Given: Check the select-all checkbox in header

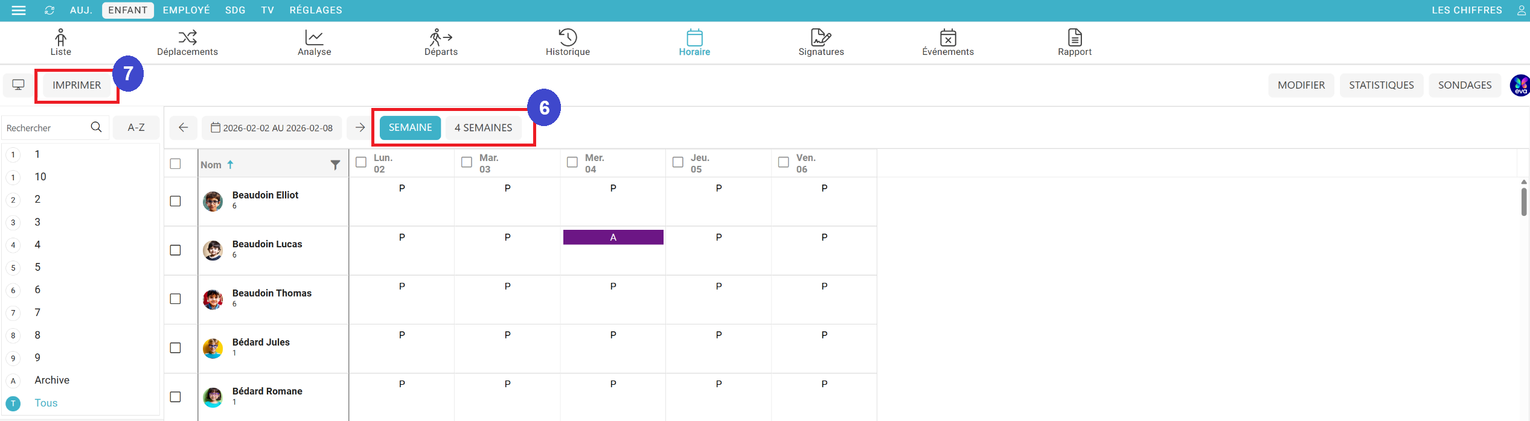Looking at the screenshot, I should click(176, 164).
